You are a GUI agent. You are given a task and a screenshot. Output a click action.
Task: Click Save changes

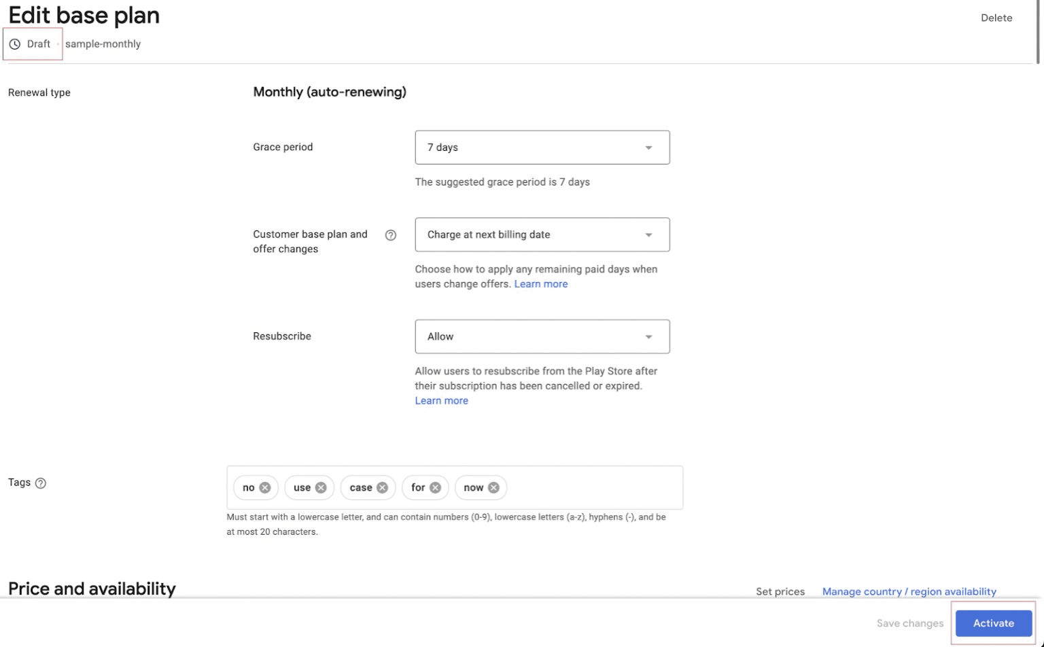pos(909,623)
